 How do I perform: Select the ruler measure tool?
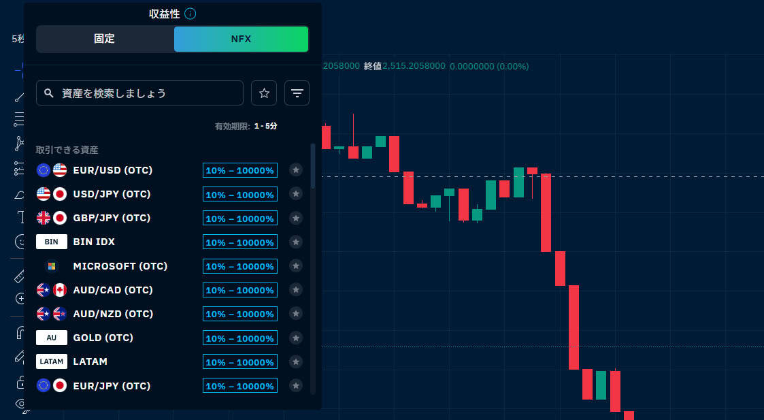[x=20, y=276]
